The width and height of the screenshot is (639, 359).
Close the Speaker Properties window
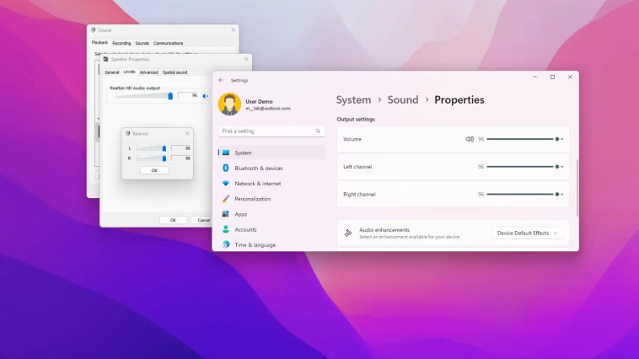click(x=246, y=59)
